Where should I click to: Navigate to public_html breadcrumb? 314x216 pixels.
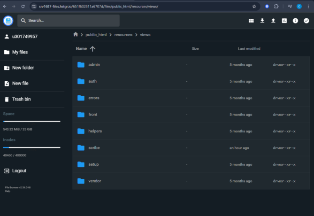coord(97,35)
